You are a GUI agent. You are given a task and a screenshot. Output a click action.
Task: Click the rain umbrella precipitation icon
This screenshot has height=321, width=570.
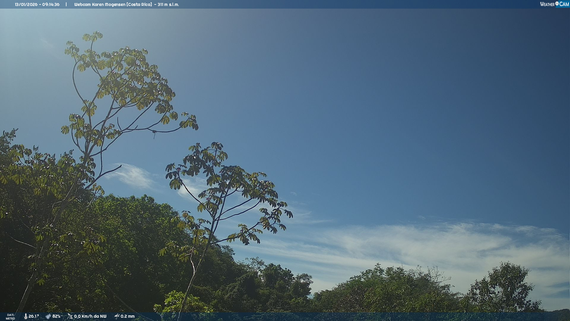117,316
